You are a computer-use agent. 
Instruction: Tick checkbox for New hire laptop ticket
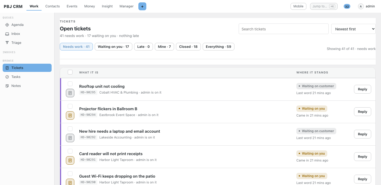pos(70,129)
